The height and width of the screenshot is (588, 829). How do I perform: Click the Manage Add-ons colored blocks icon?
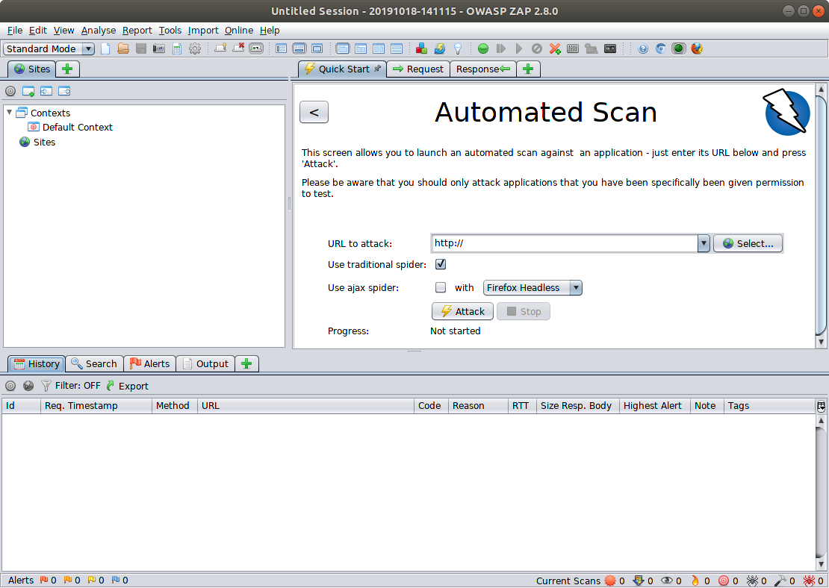point(421,49)
